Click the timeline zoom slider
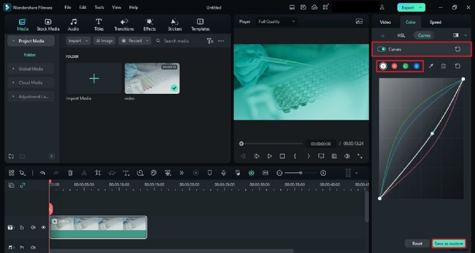 pyautogui.click(x=301, y=173)
